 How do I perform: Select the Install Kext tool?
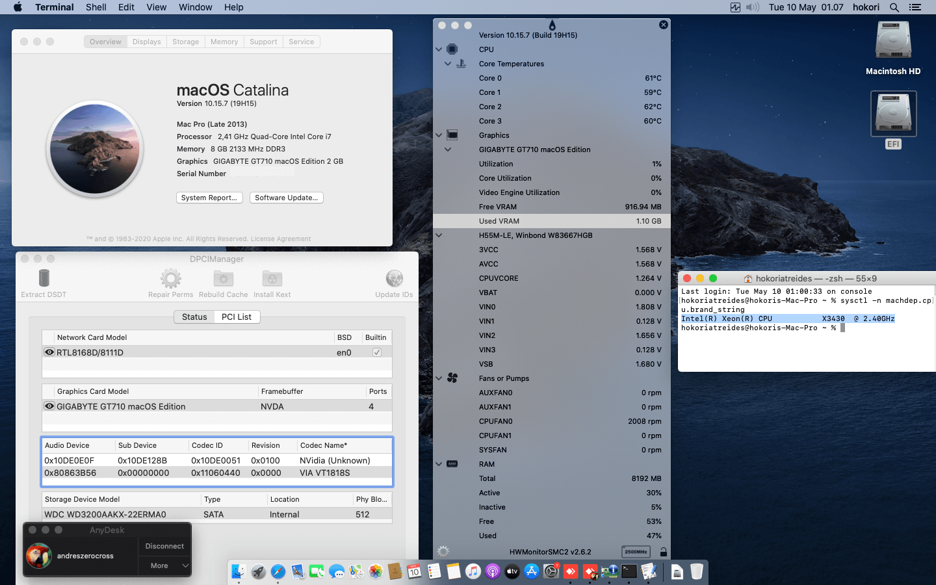[271, 279]
